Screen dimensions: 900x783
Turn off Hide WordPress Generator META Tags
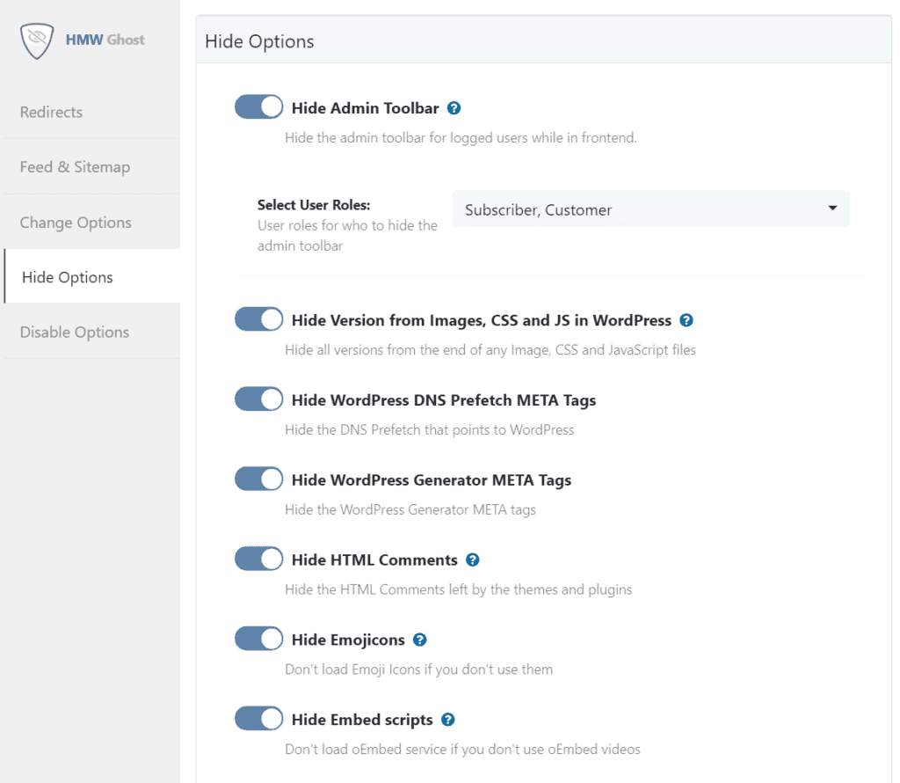258,479
